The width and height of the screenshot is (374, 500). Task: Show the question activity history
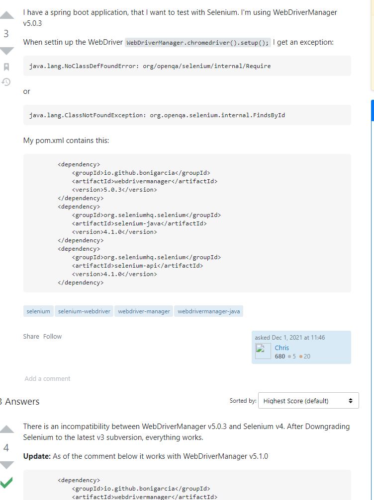[6, 82]
